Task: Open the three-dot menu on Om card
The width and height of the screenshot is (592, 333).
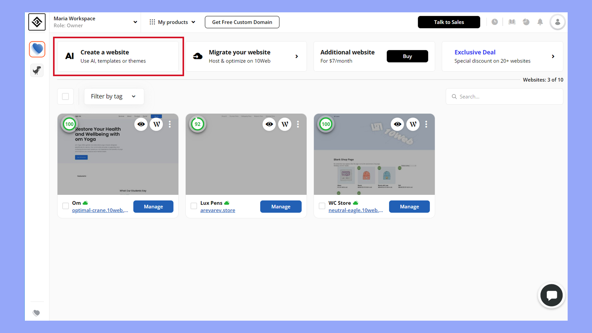Action: (170, 124)
